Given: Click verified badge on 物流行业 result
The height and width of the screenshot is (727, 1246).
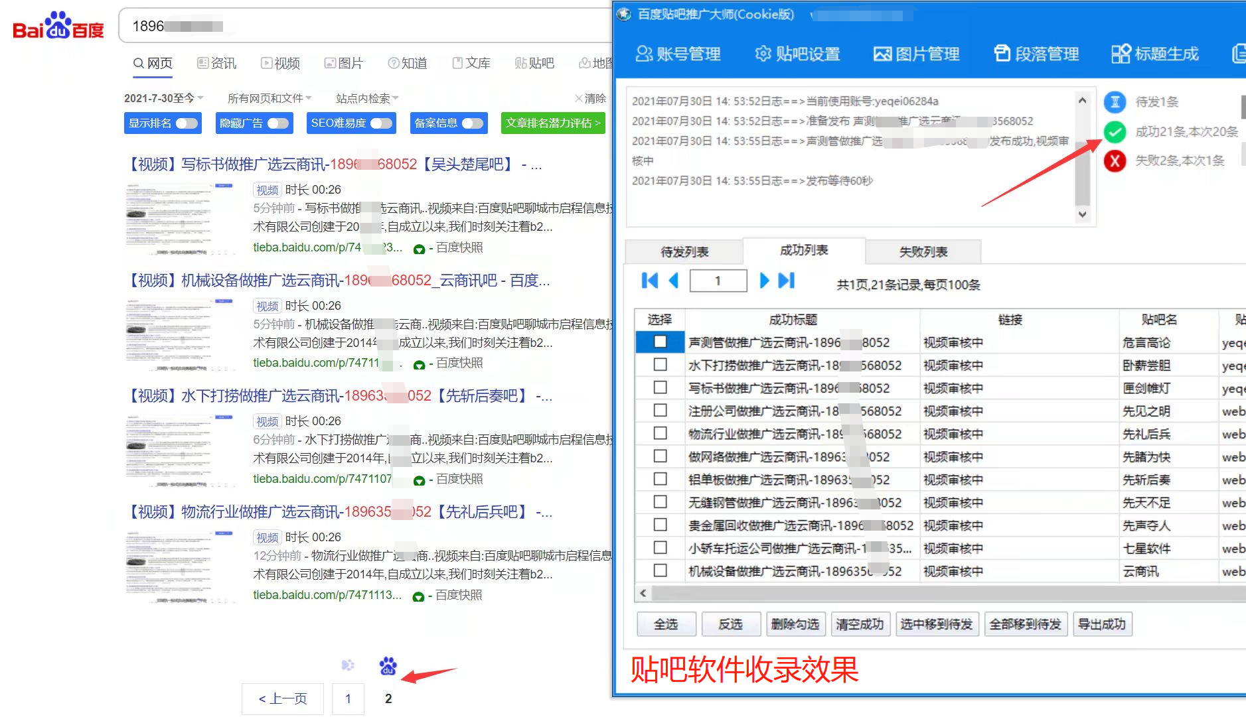Looking at the screenshot, I should click(x=418, y=597).
